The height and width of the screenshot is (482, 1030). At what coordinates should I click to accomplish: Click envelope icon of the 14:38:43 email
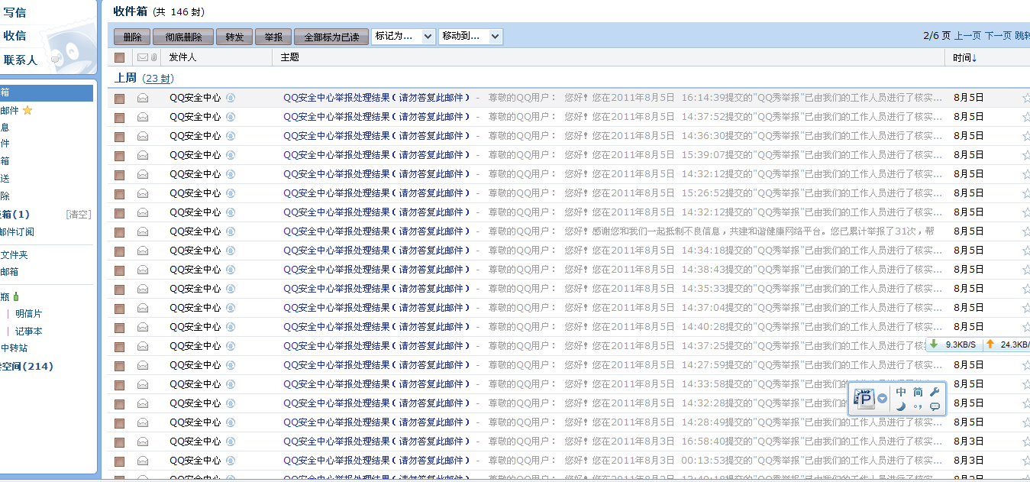143,270
